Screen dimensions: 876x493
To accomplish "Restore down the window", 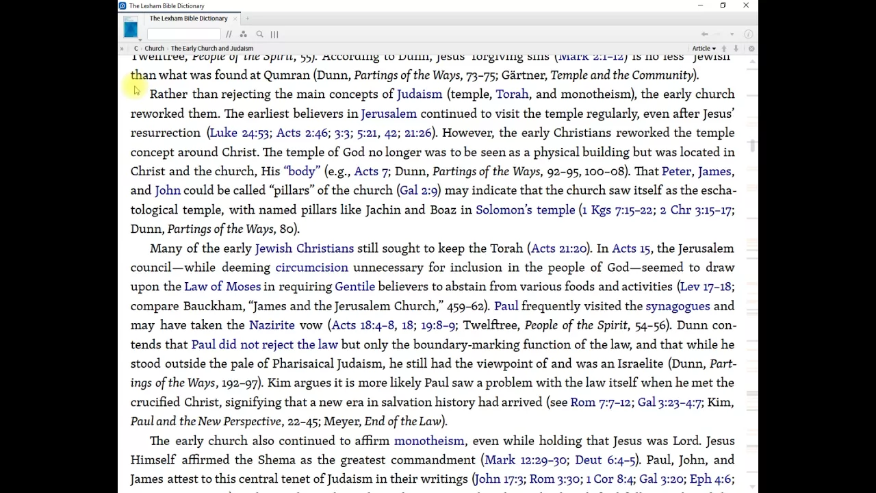I will pyautogui.click(x=723, y=5).
